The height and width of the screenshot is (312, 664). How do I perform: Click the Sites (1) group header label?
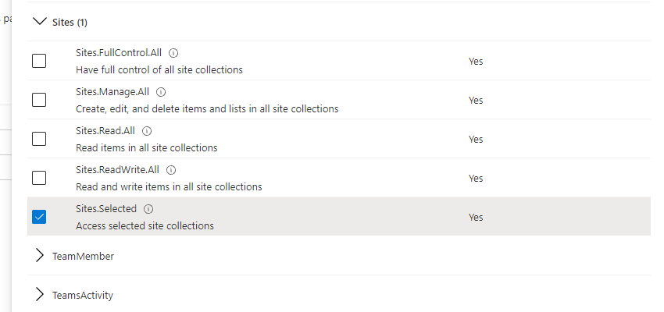click(x=70, y=23)
